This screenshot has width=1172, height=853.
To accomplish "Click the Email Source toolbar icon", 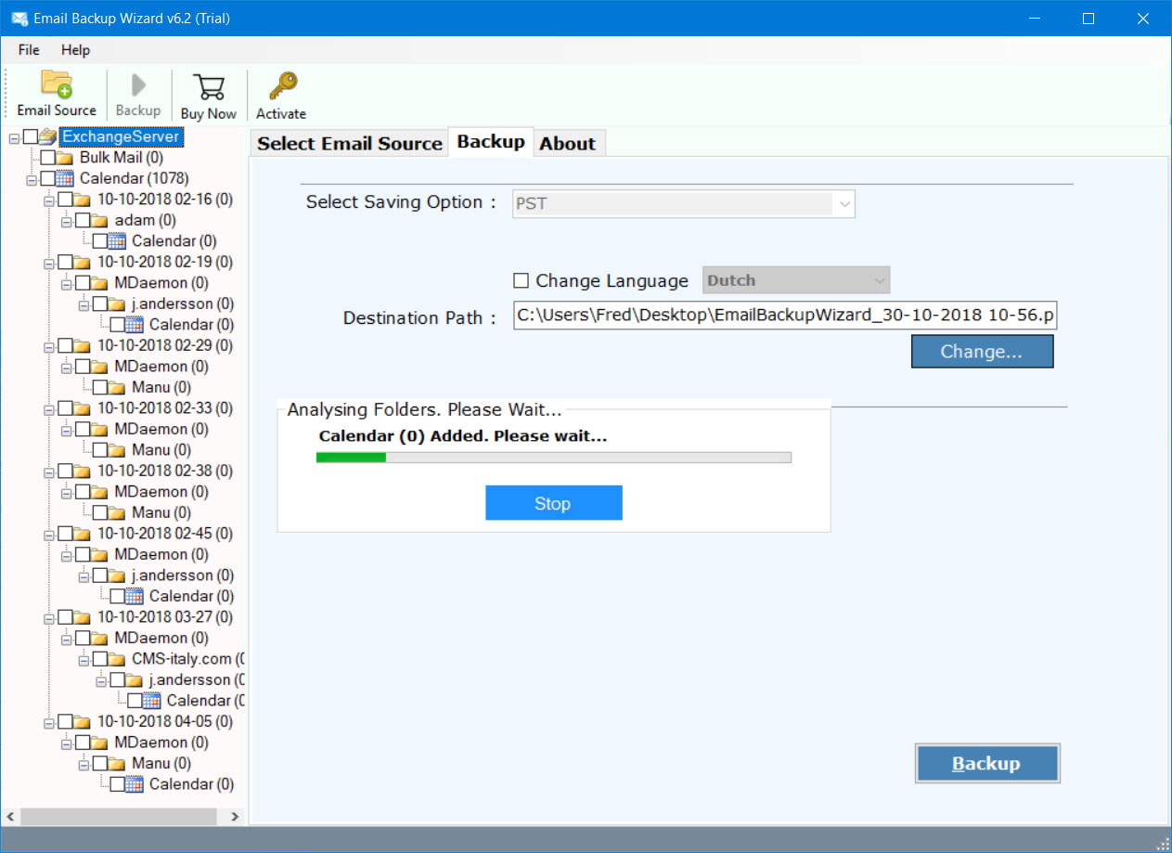I will (x=57, y=84).
